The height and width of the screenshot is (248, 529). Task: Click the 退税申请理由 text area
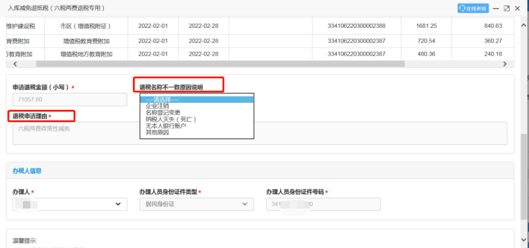point(260,133)
